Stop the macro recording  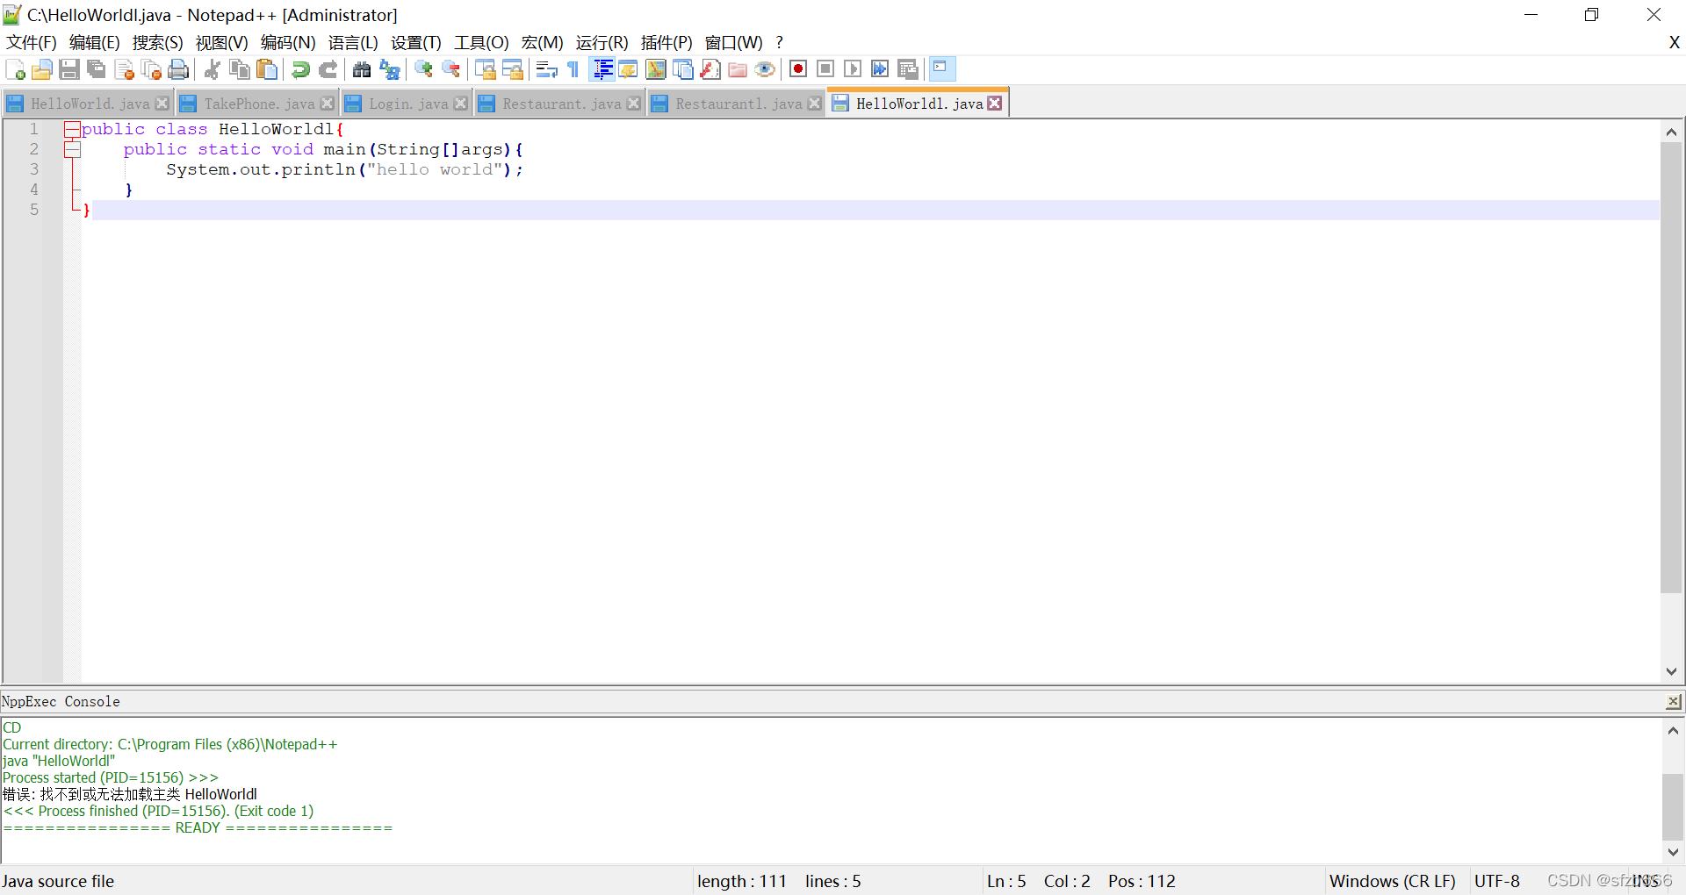[825, 69]
